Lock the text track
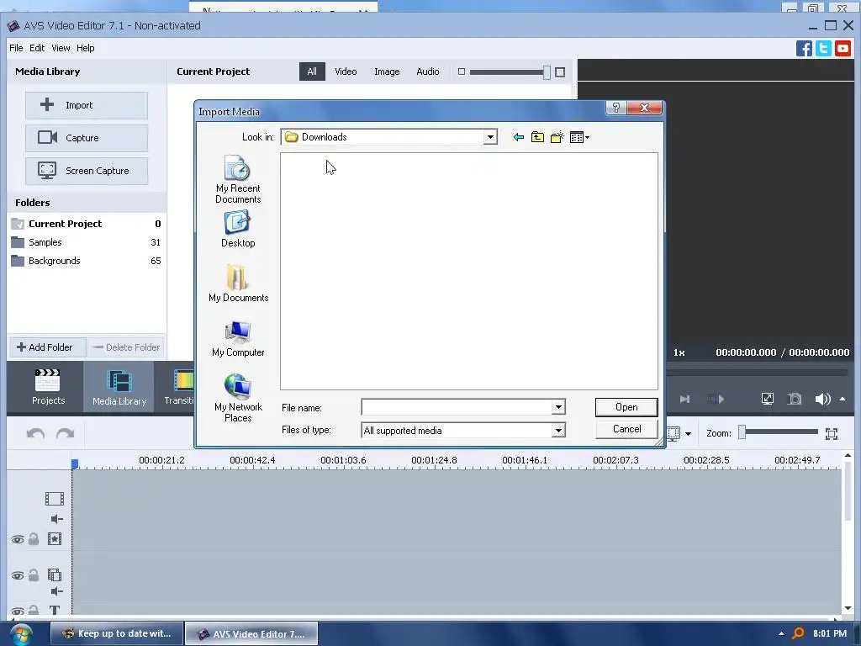Screen dimensions: 861x646 pyautogui.click(x=34, y=610)
